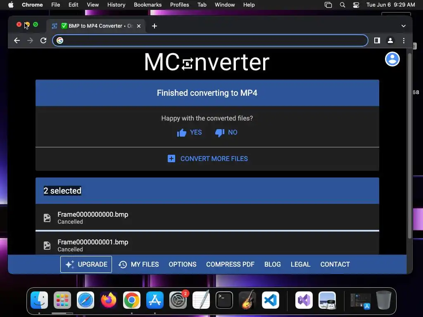Open the blue user account avatar icon
The image size is (423, 317).
tap(392, 59)
